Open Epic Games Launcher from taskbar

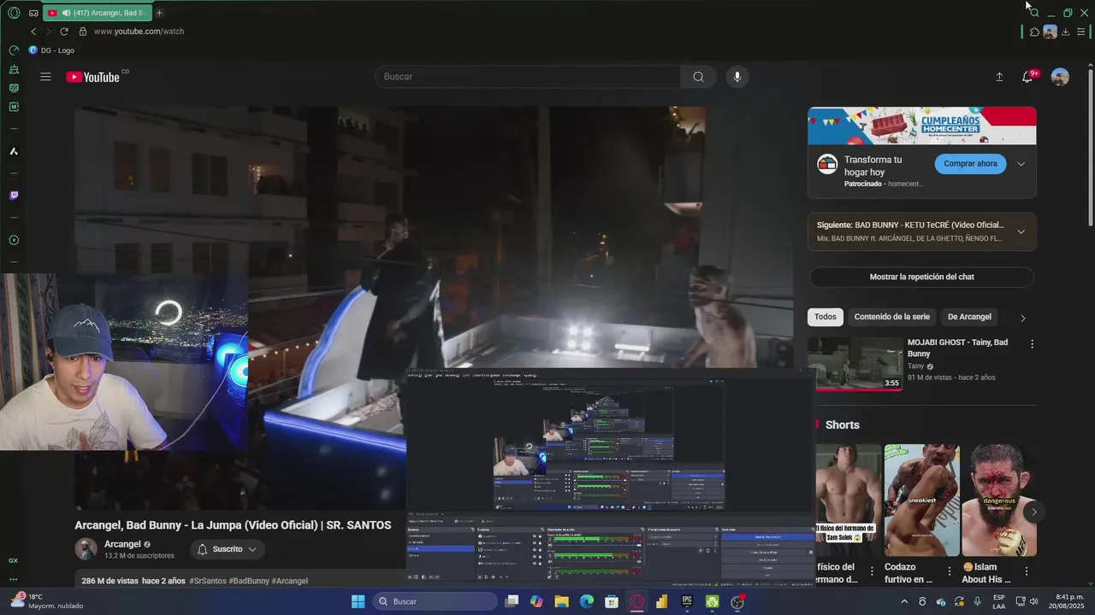pos(687,602)
